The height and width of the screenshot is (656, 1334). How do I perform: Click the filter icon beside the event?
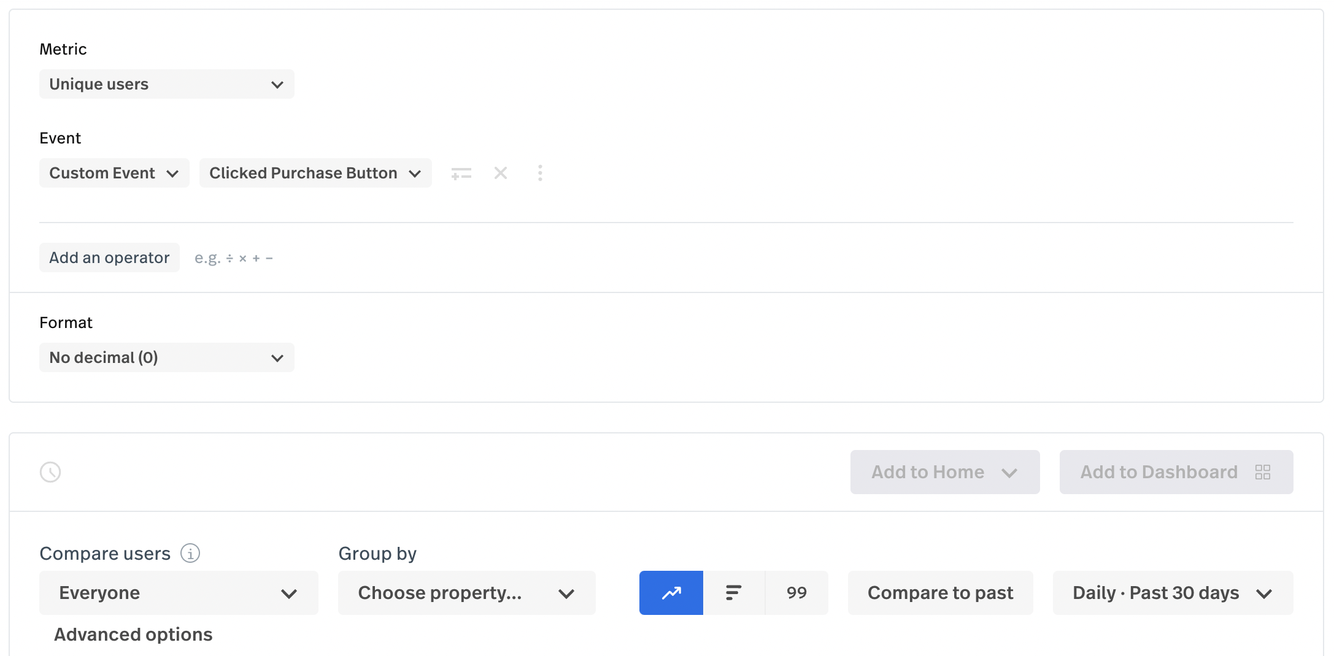pyautogui.click(x=461, y=174)
